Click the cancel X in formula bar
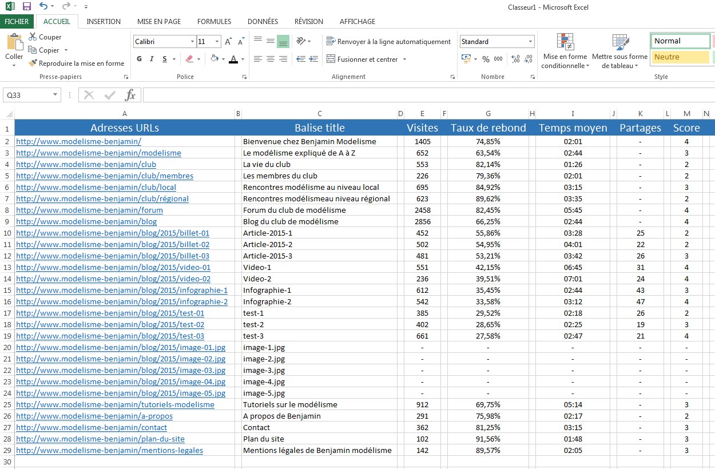This screenshot has width=715, height=469. tap(89, 95)
